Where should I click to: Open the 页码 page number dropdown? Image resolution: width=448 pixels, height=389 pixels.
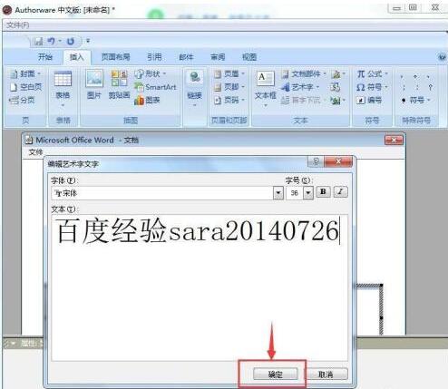pos(229,100)
